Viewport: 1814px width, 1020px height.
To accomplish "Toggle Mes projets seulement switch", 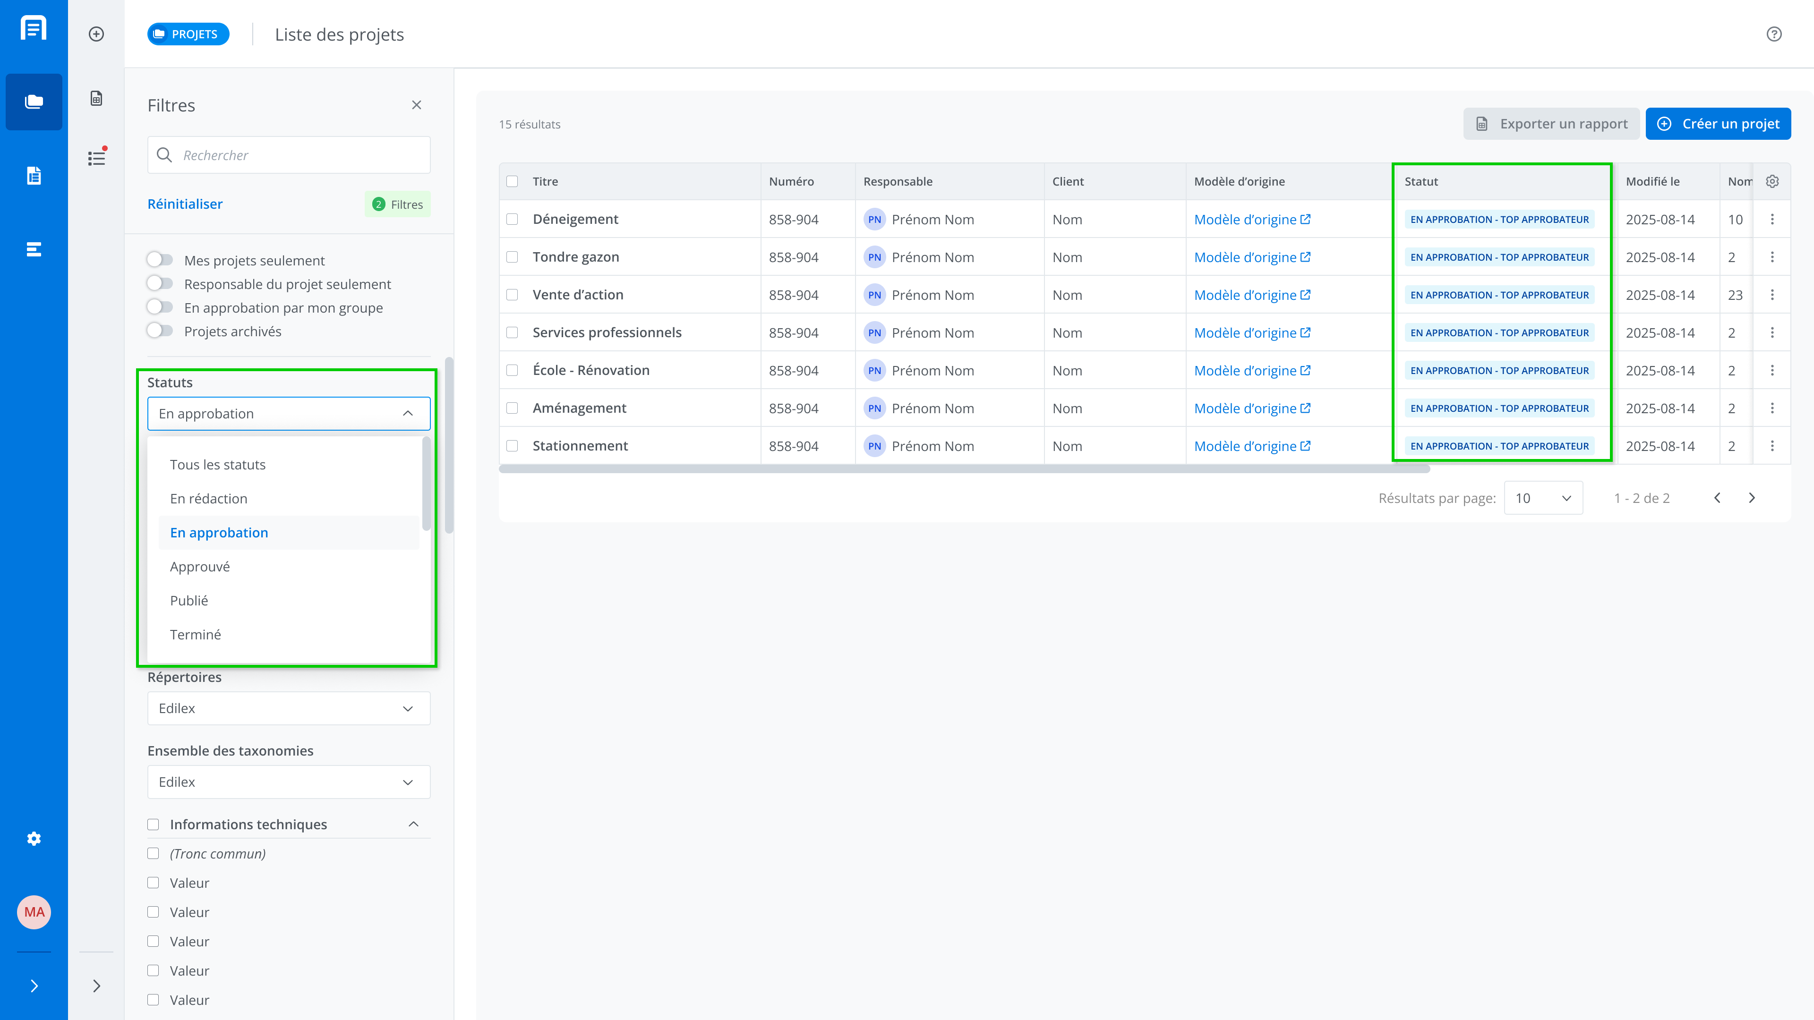I will (x=160, y=260).
